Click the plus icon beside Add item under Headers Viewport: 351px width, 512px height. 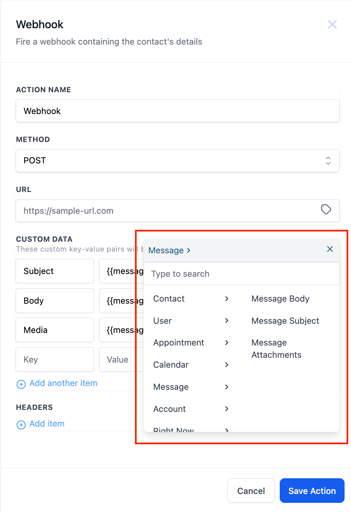coord(21,425)
